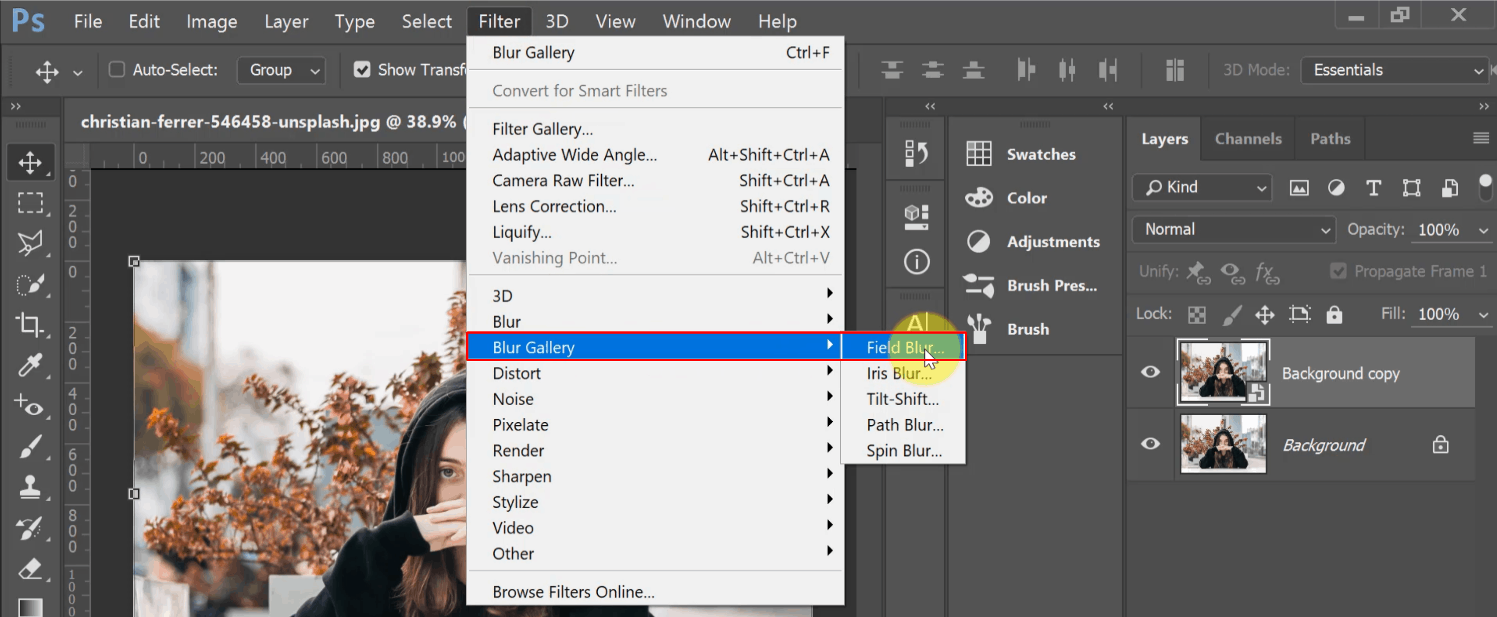Select the Eyedropper tool

pyautogui.click(x=30, y=365)
